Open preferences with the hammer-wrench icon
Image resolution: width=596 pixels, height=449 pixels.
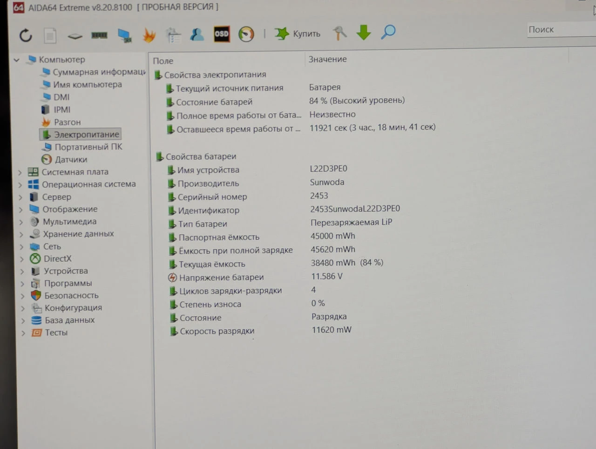(x=340, y=33)
